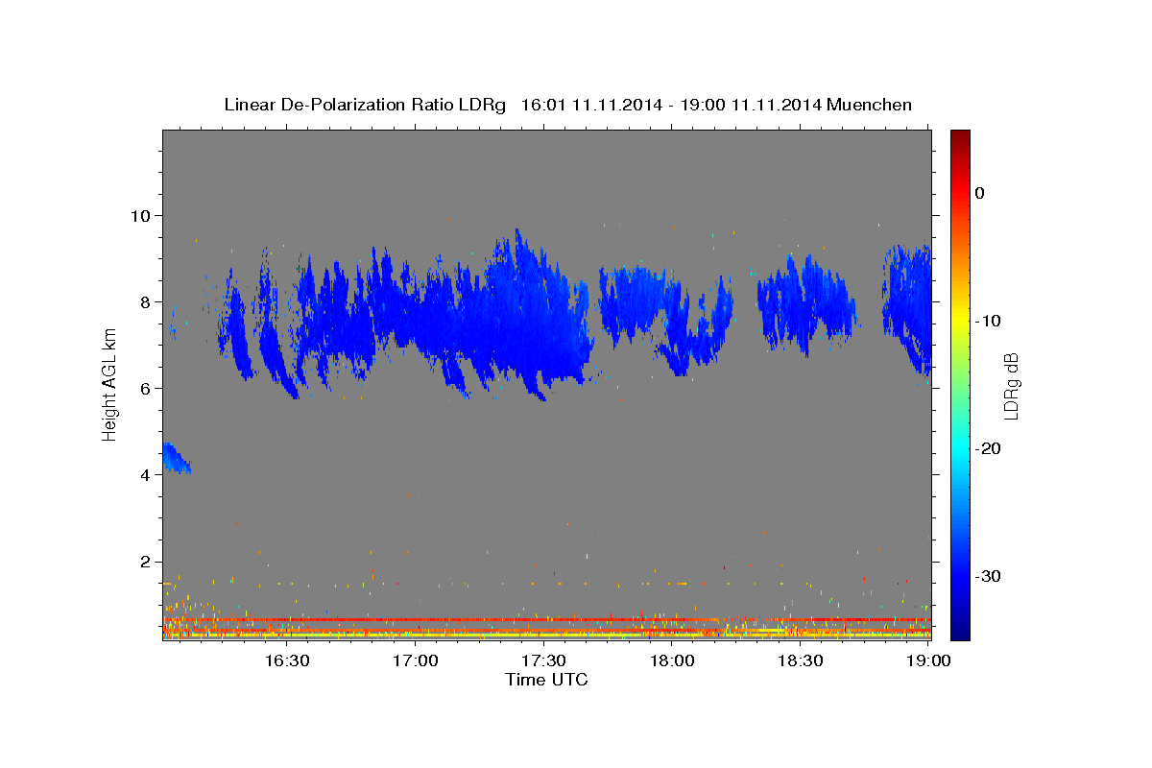This screenshot has height=768, width=1152.
Task: Select the 17:00 time tick label
Action: click(415, 660)
